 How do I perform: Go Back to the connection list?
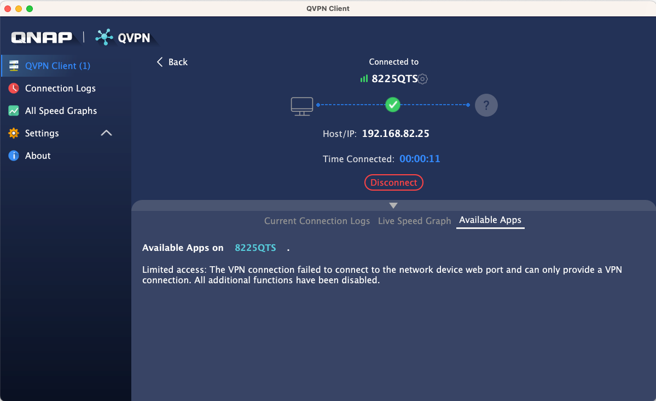pos(172,62)
